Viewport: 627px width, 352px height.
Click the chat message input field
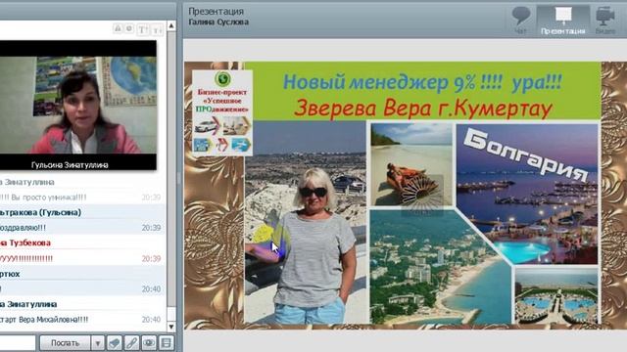18,343
